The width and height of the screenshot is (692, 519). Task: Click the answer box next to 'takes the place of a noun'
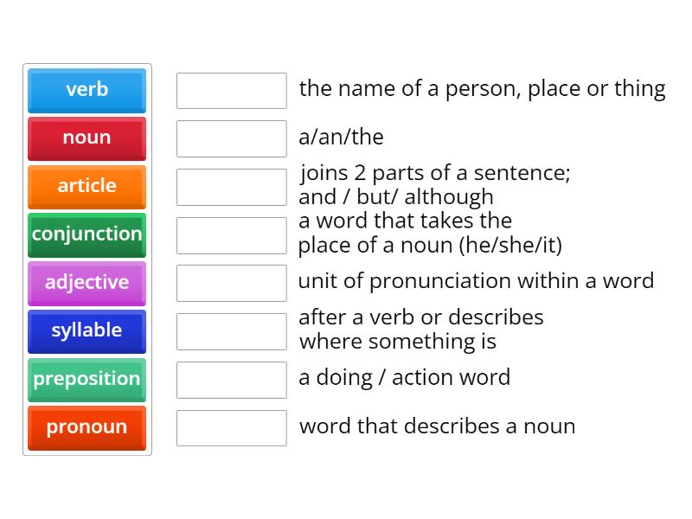[x=231, y=234]
